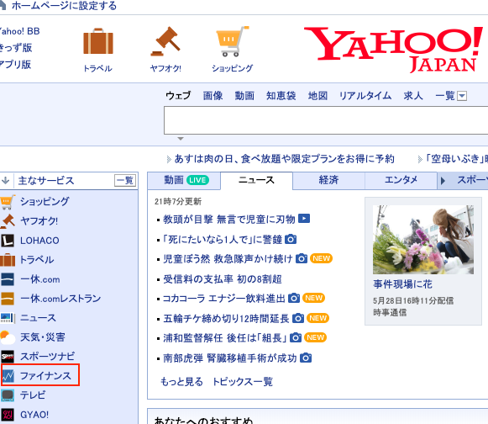Click video icon beside 教頭が目撃 headline
488x424 pixels.
(304, 219)
